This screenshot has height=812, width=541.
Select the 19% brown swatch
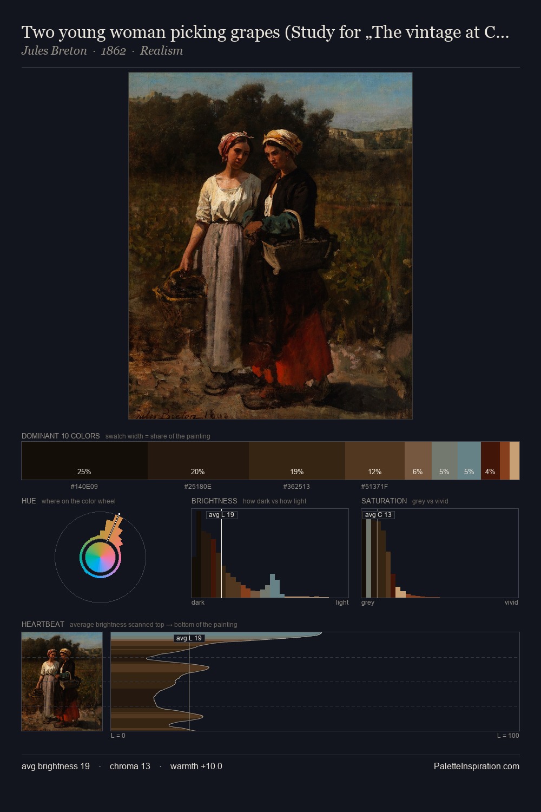click(x=297, y=461)
